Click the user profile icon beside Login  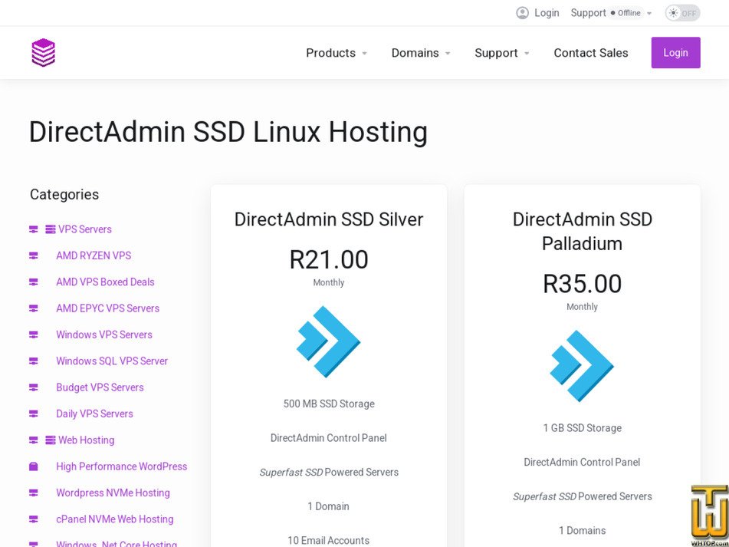click(522, 13)
